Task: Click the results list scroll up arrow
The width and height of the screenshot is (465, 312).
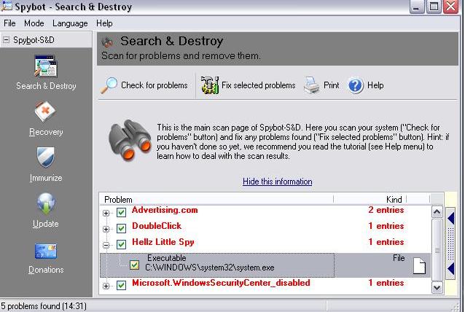Action: (437, 211)
